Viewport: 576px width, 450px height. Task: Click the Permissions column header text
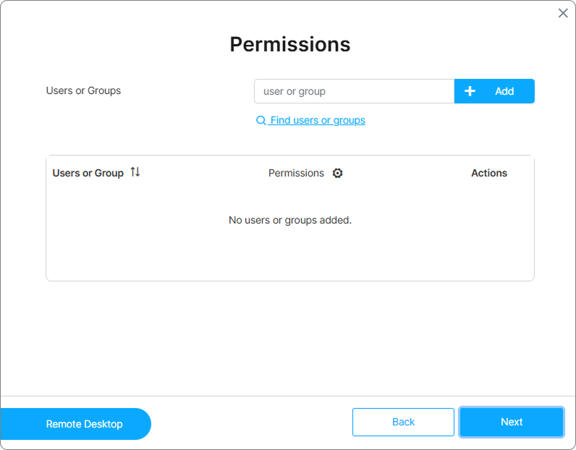[296, 173]
